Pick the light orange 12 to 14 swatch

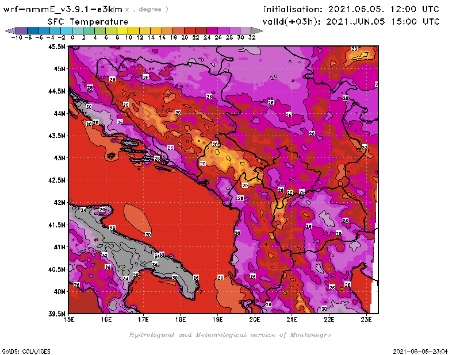145,30
